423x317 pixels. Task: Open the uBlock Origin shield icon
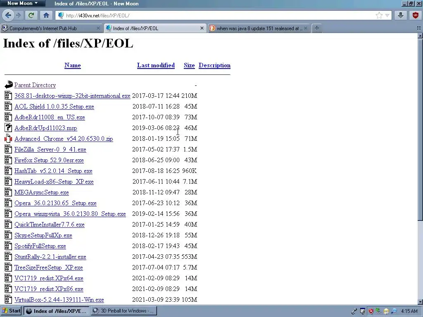416,15
